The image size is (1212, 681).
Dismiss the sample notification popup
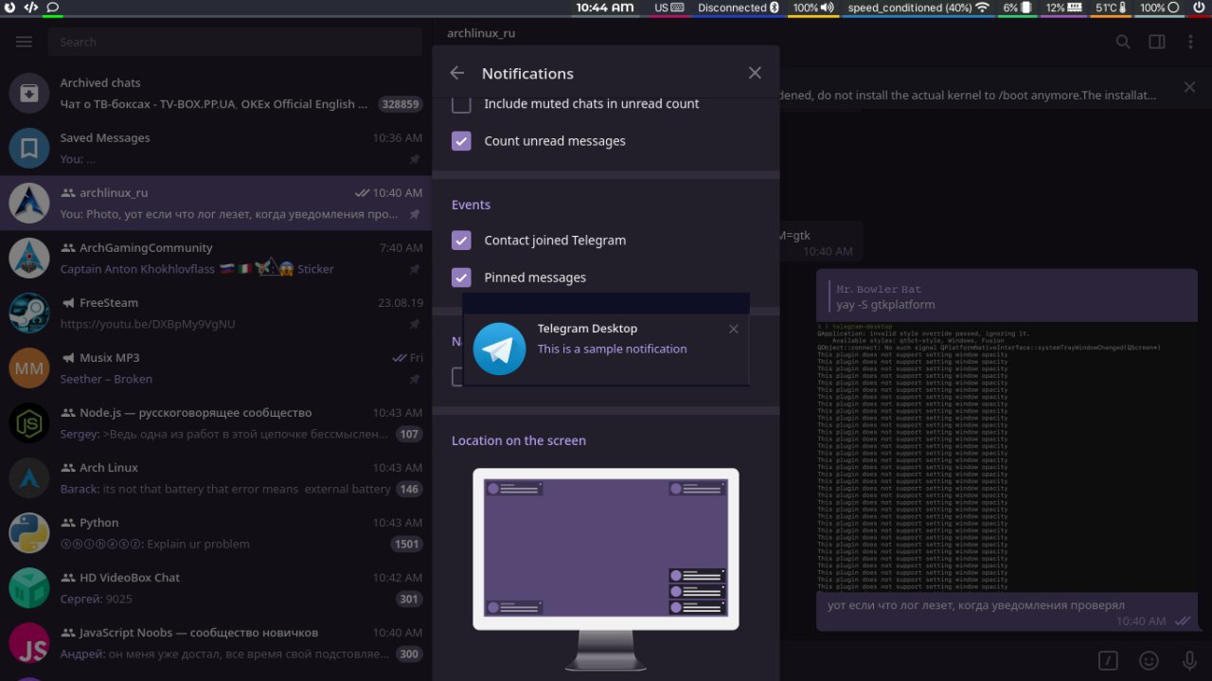coord(734,330)
